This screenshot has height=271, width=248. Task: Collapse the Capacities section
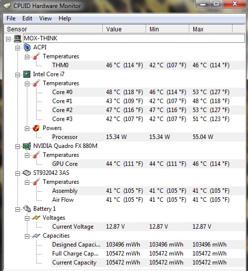[x=27, y=236]
